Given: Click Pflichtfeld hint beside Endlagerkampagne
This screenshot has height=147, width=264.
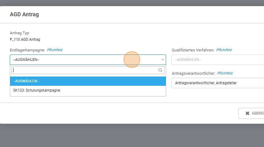Looking at the screenshot, I should coord(55,50).
